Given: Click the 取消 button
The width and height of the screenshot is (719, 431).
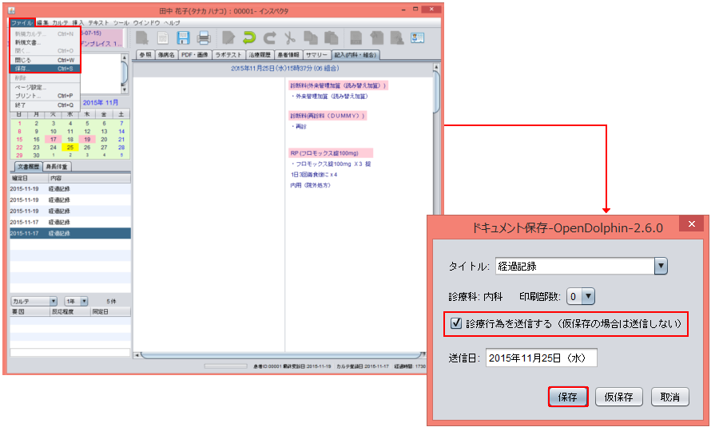Looking at the screenshot, I should 670,397.
